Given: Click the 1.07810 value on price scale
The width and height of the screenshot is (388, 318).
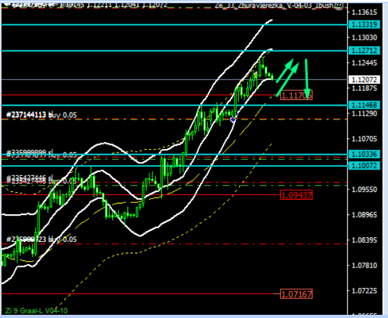Looking at the screenshot, I should [365, 265].
